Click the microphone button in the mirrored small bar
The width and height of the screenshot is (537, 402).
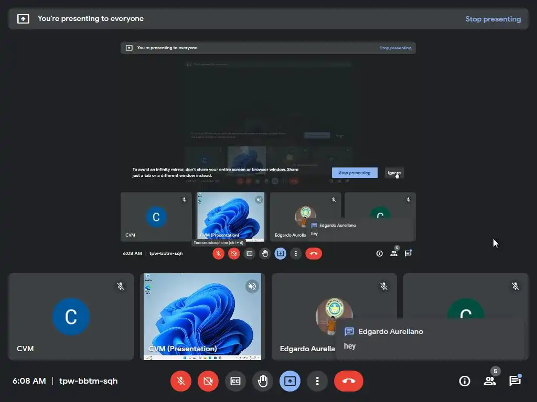(x=218, y=254)
